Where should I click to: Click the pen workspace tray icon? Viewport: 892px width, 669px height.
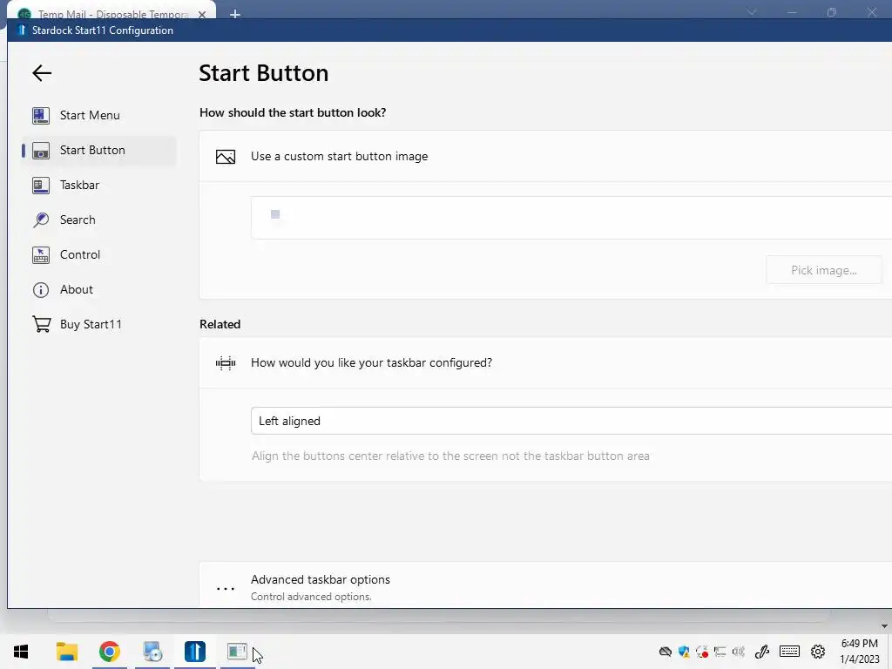[762, 652]
